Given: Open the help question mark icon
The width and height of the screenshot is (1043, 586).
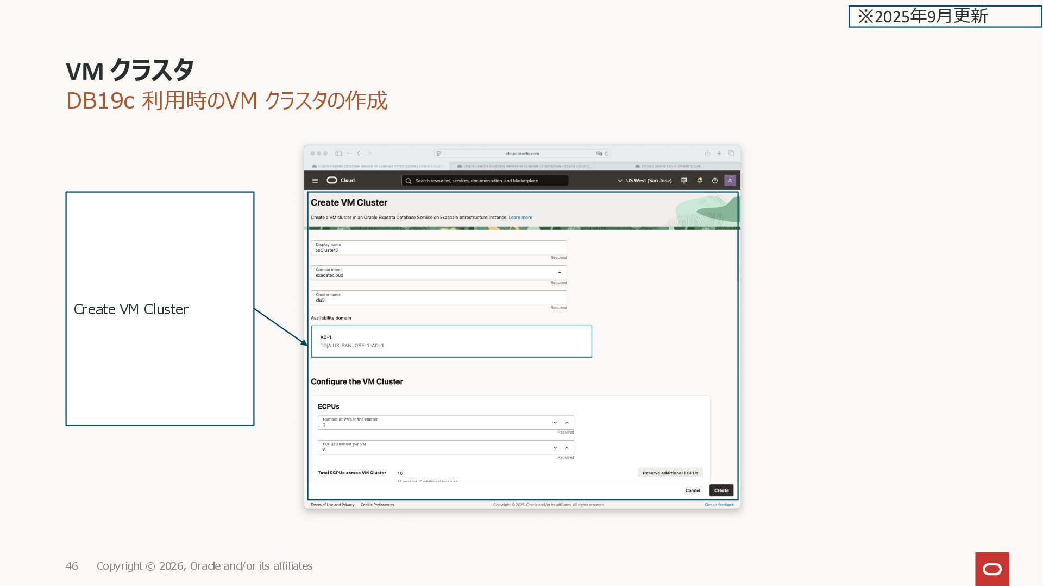Looking at the screenshot, I should (x=715, y=181).
